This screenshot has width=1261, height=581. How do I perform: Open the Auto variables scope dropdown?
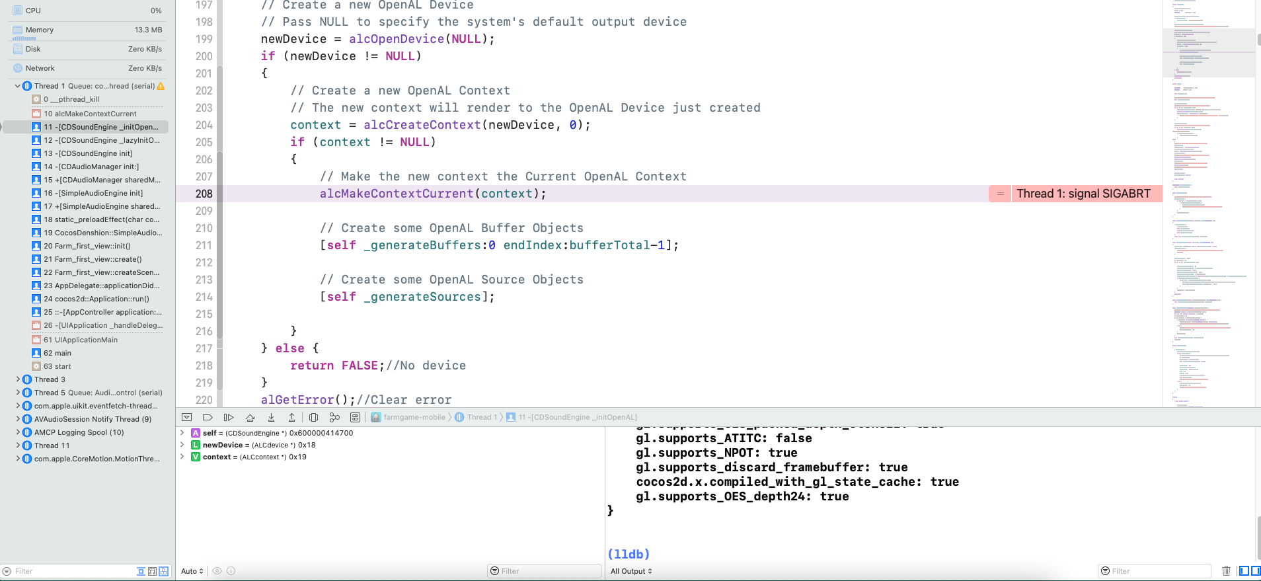192,571
